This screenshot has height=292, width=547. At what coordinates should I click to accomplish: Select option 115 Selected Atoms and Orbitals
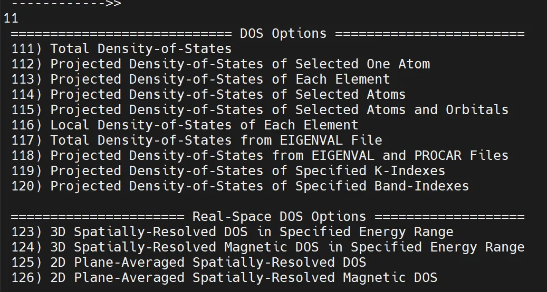coord(260,110)
